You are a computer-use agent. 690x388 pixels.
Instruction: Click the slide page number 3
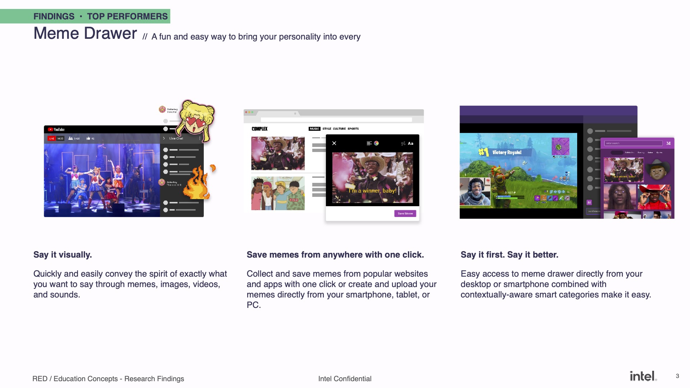tap(677, 376)
